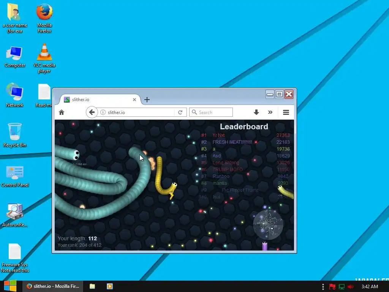Open site info icon in address bar
This screenshot has height=292, width=389.
point(103,112)
